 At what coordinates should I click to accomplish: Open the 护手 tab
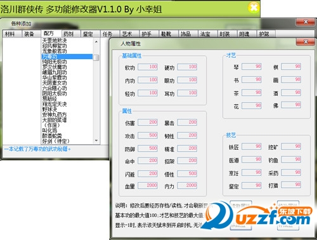point(149,34)
